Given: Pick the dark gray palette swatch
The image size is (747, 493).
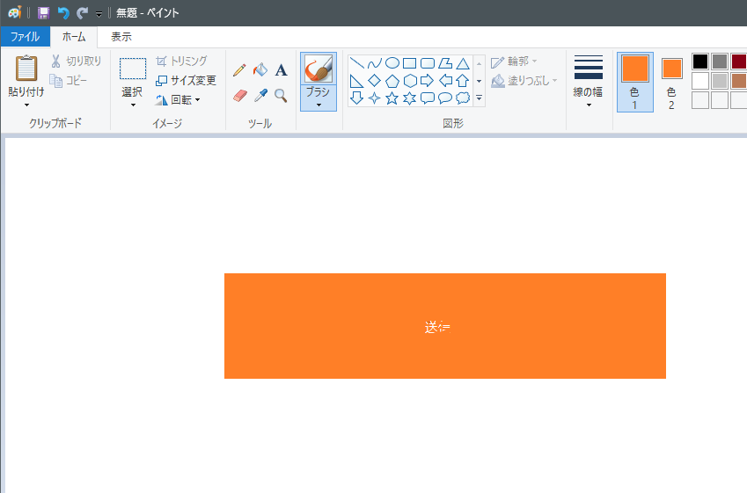Looking at the screenshot, I should coord(720,62).
